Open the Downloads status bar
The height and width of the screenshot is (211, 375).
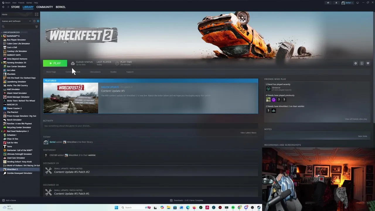pyautogui.click(x=187, y=200)
